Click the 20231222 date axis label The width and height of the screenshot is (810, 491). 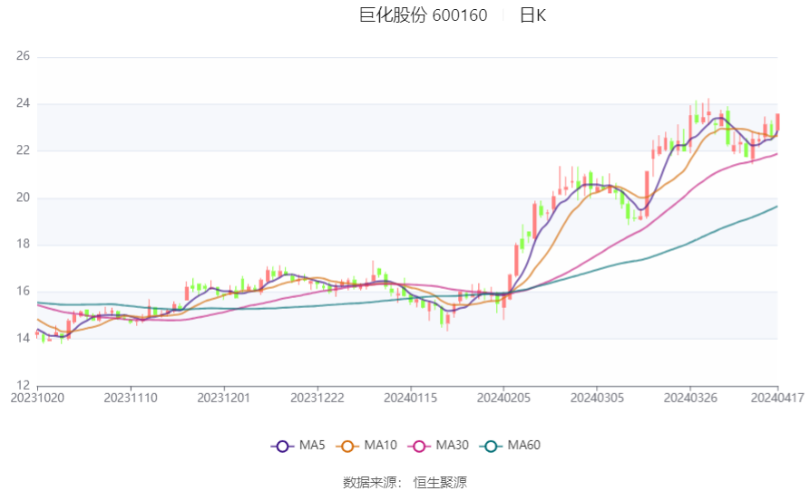click(x=317, y=399)
